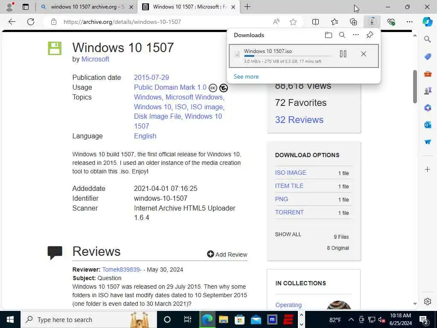437x328 pixels.
Task: Open Edge Settings and more menu
Action: (x=409, y=22)
